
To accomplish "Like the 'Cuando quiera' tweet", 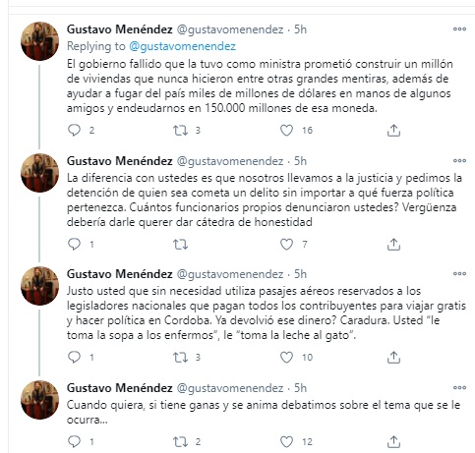I will [x=286, y=441].
